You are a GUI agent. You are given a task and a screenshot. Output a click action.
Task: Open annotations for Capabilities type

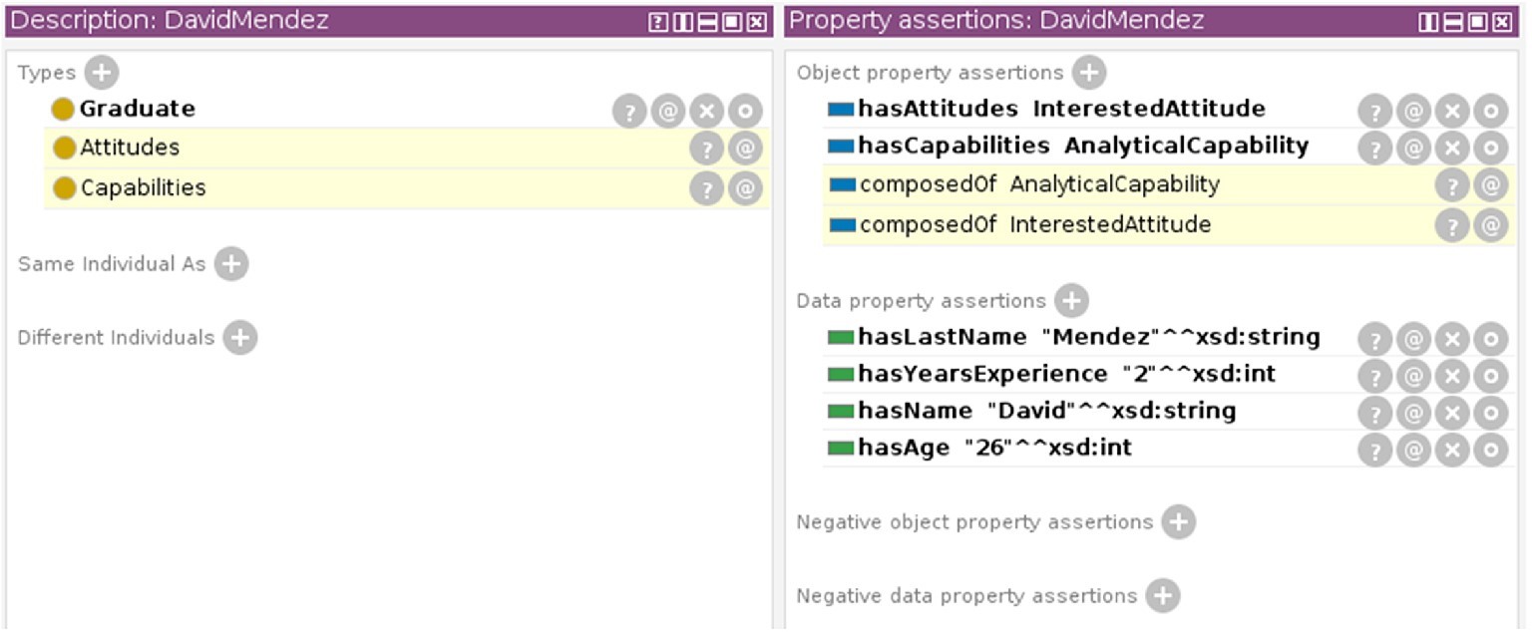[745, 188]
